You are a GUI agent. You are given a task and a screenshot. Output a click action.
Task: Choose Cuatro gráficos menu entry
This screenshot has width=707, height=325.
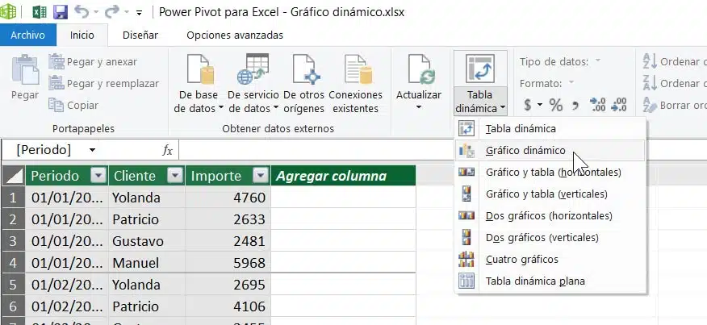tap(550, 259)
